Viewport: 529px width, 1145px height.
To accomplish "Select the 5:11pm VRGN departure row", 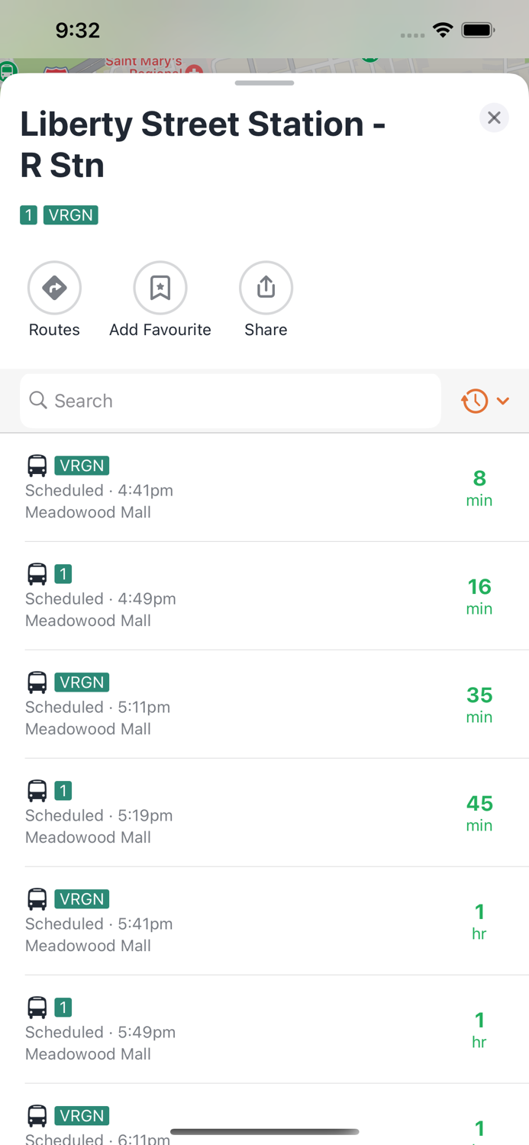I will pyautogui.click(x=264, y=705).
